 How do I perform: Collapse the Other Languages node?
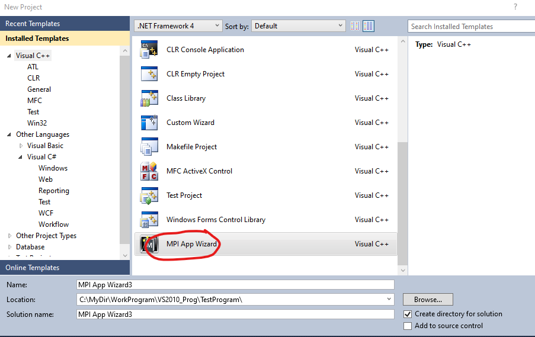click(9, 134)
